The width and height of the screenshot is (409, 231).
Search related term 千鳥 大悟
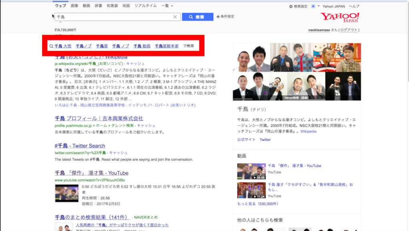click(63, 46)
